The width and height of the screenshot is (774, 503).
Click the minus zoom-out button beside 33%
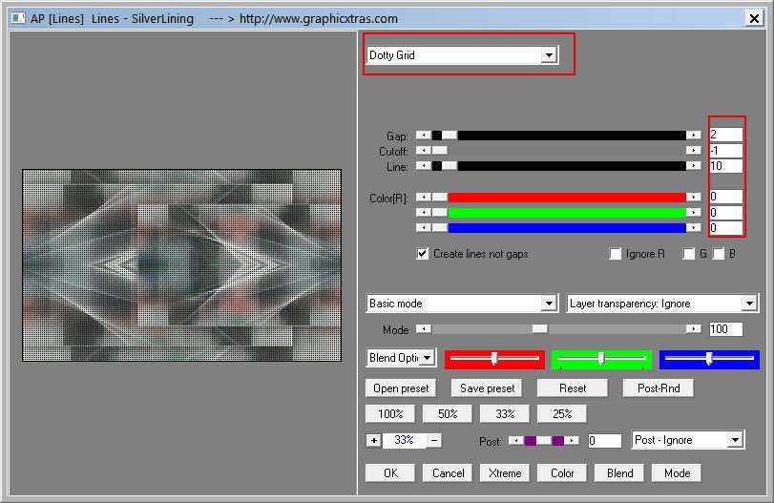434,440
